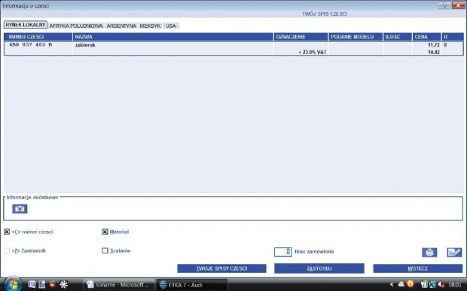Toggle the <C> numer czesci checkbox
Image resolution: width=467 pixels, height=291 pixels.
tap(7, 232)
